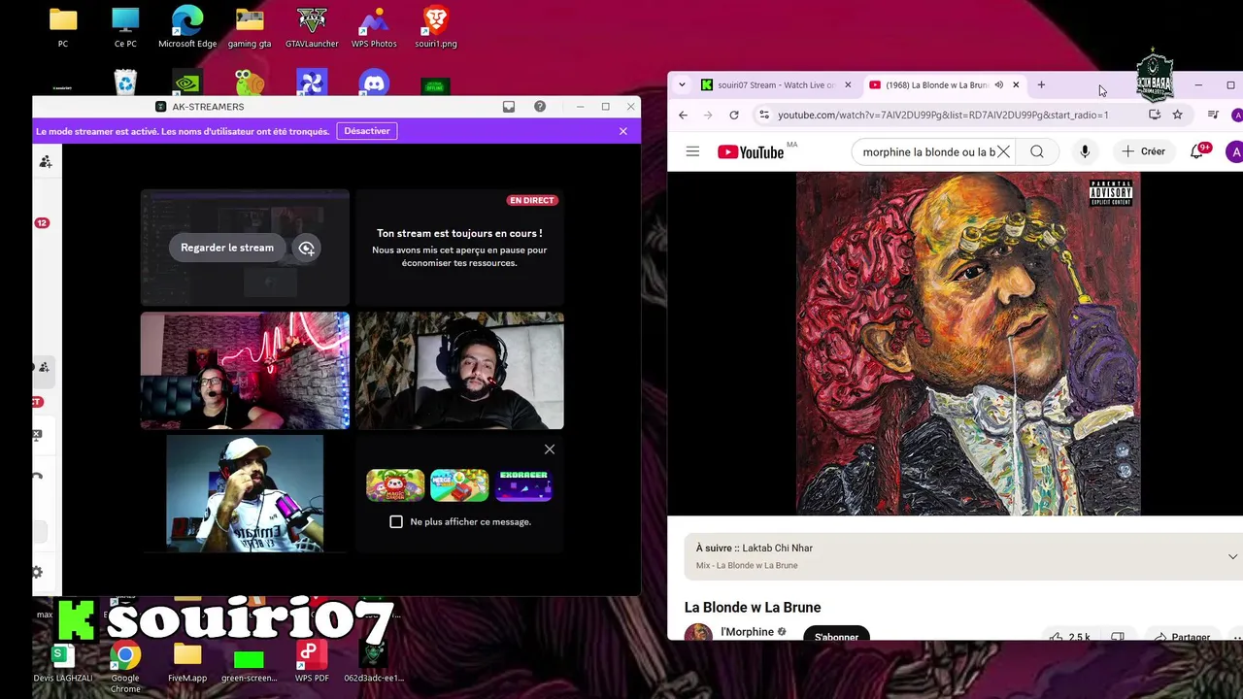
Task: Open l'Morphine channel link
Action: tap(747, 632)
